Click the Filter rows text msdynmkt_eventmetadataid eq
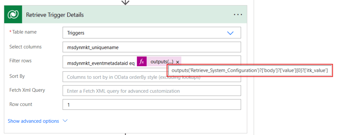The width and height of the screenshot is (340, 135). click(x=101, y=62)
